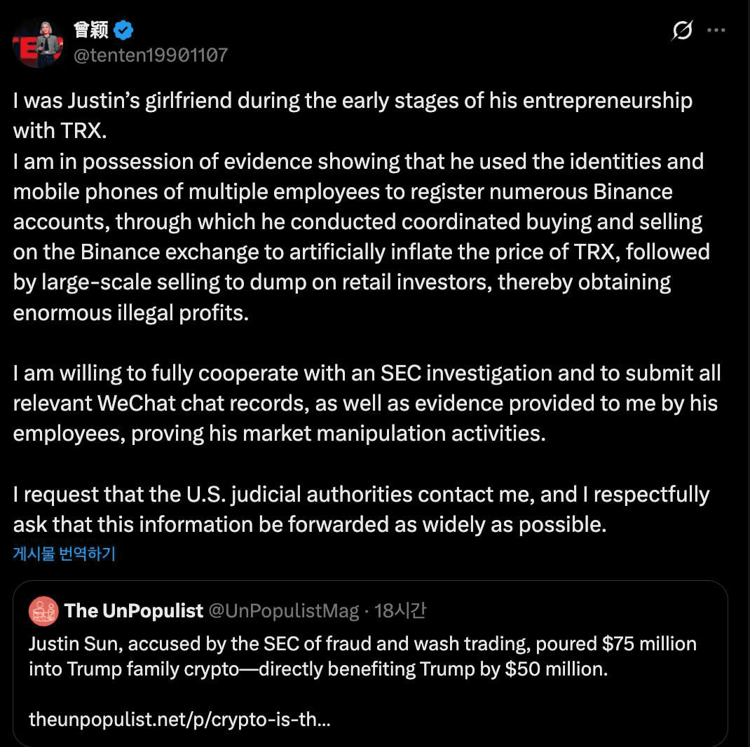The image size is (750, 747).
Task: Click the 게시물 번역하기 translate link
Action: click(x=64, y=554)
